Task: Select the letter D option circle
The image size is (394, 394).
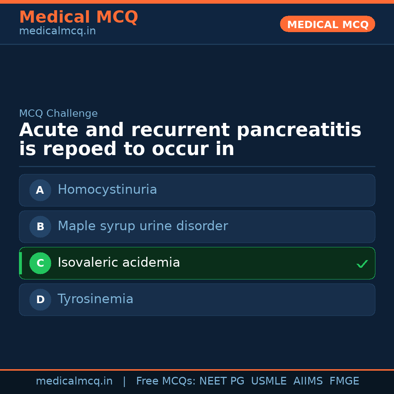Action: click(40, 300)
